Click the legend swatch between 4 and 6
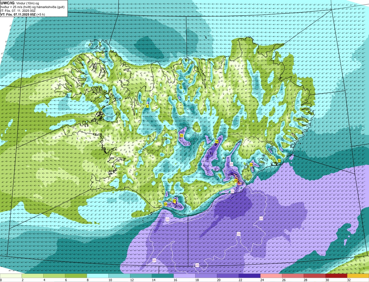 pyautogui.click(x=54, y=276)
